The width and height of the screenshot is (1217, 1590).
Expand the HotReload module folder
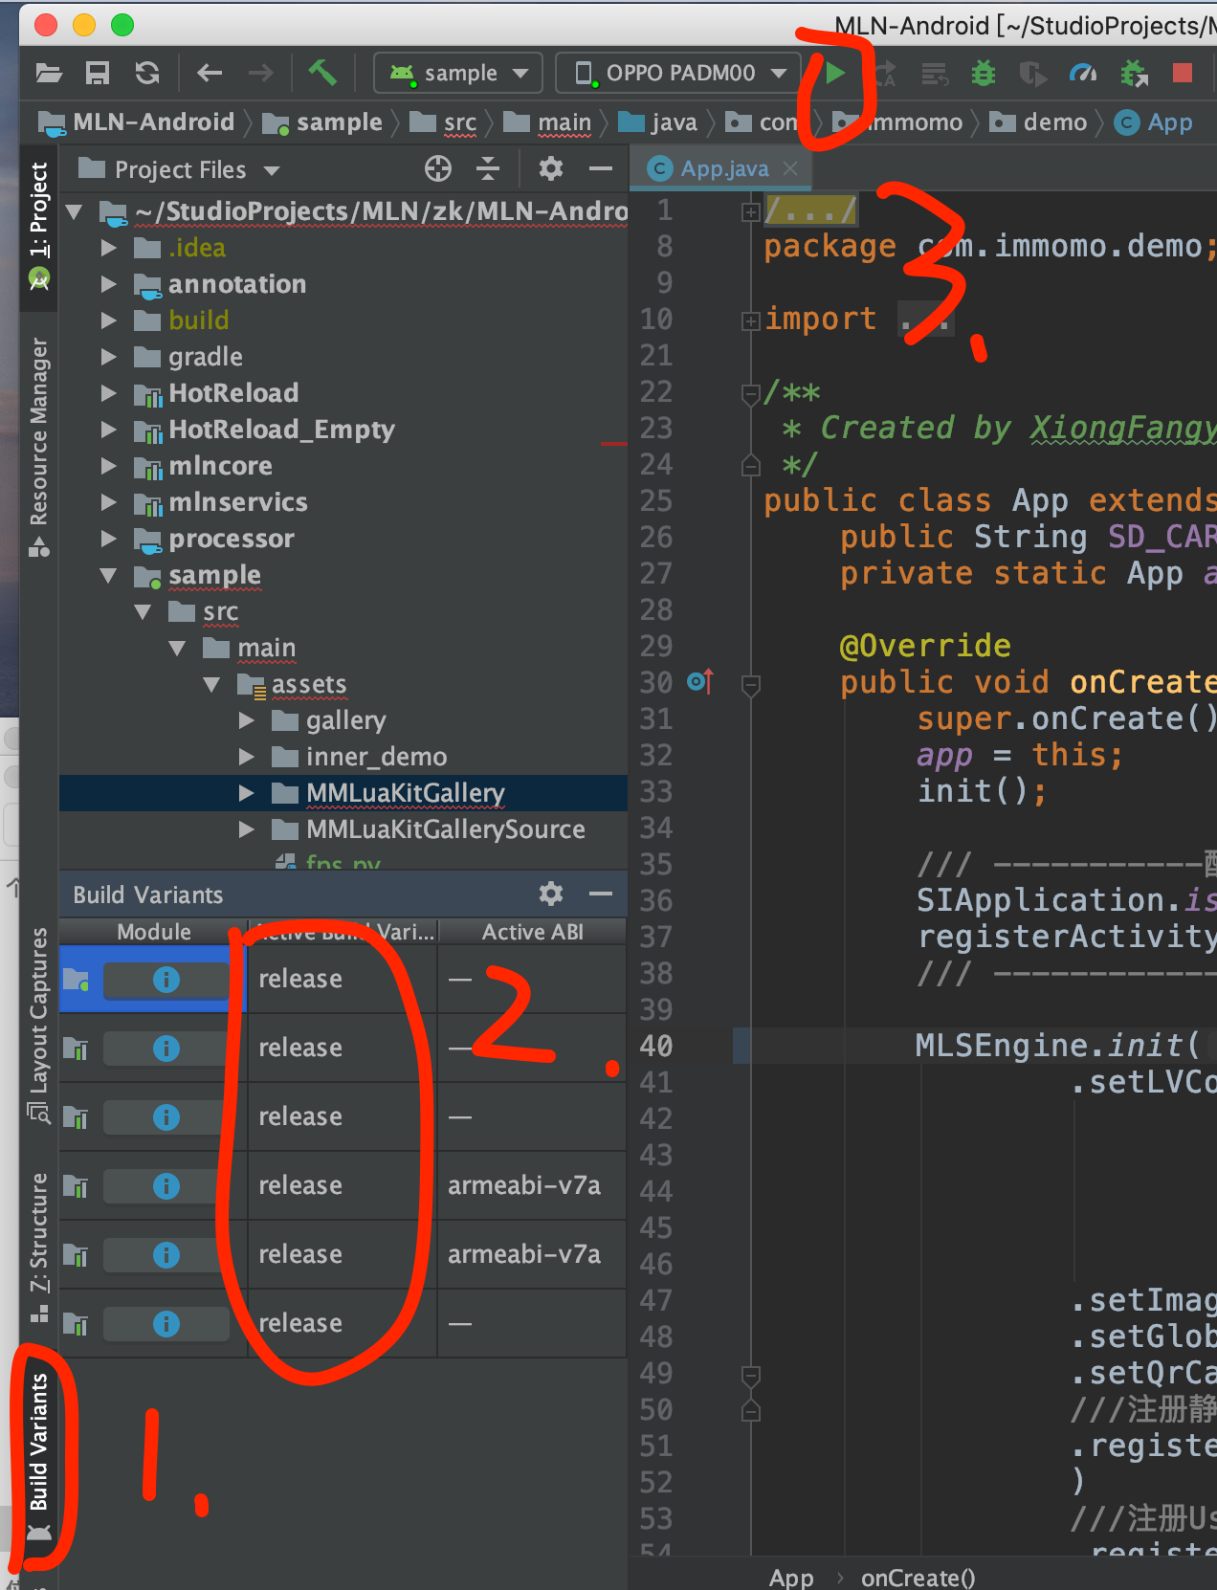tap(109, 393)
